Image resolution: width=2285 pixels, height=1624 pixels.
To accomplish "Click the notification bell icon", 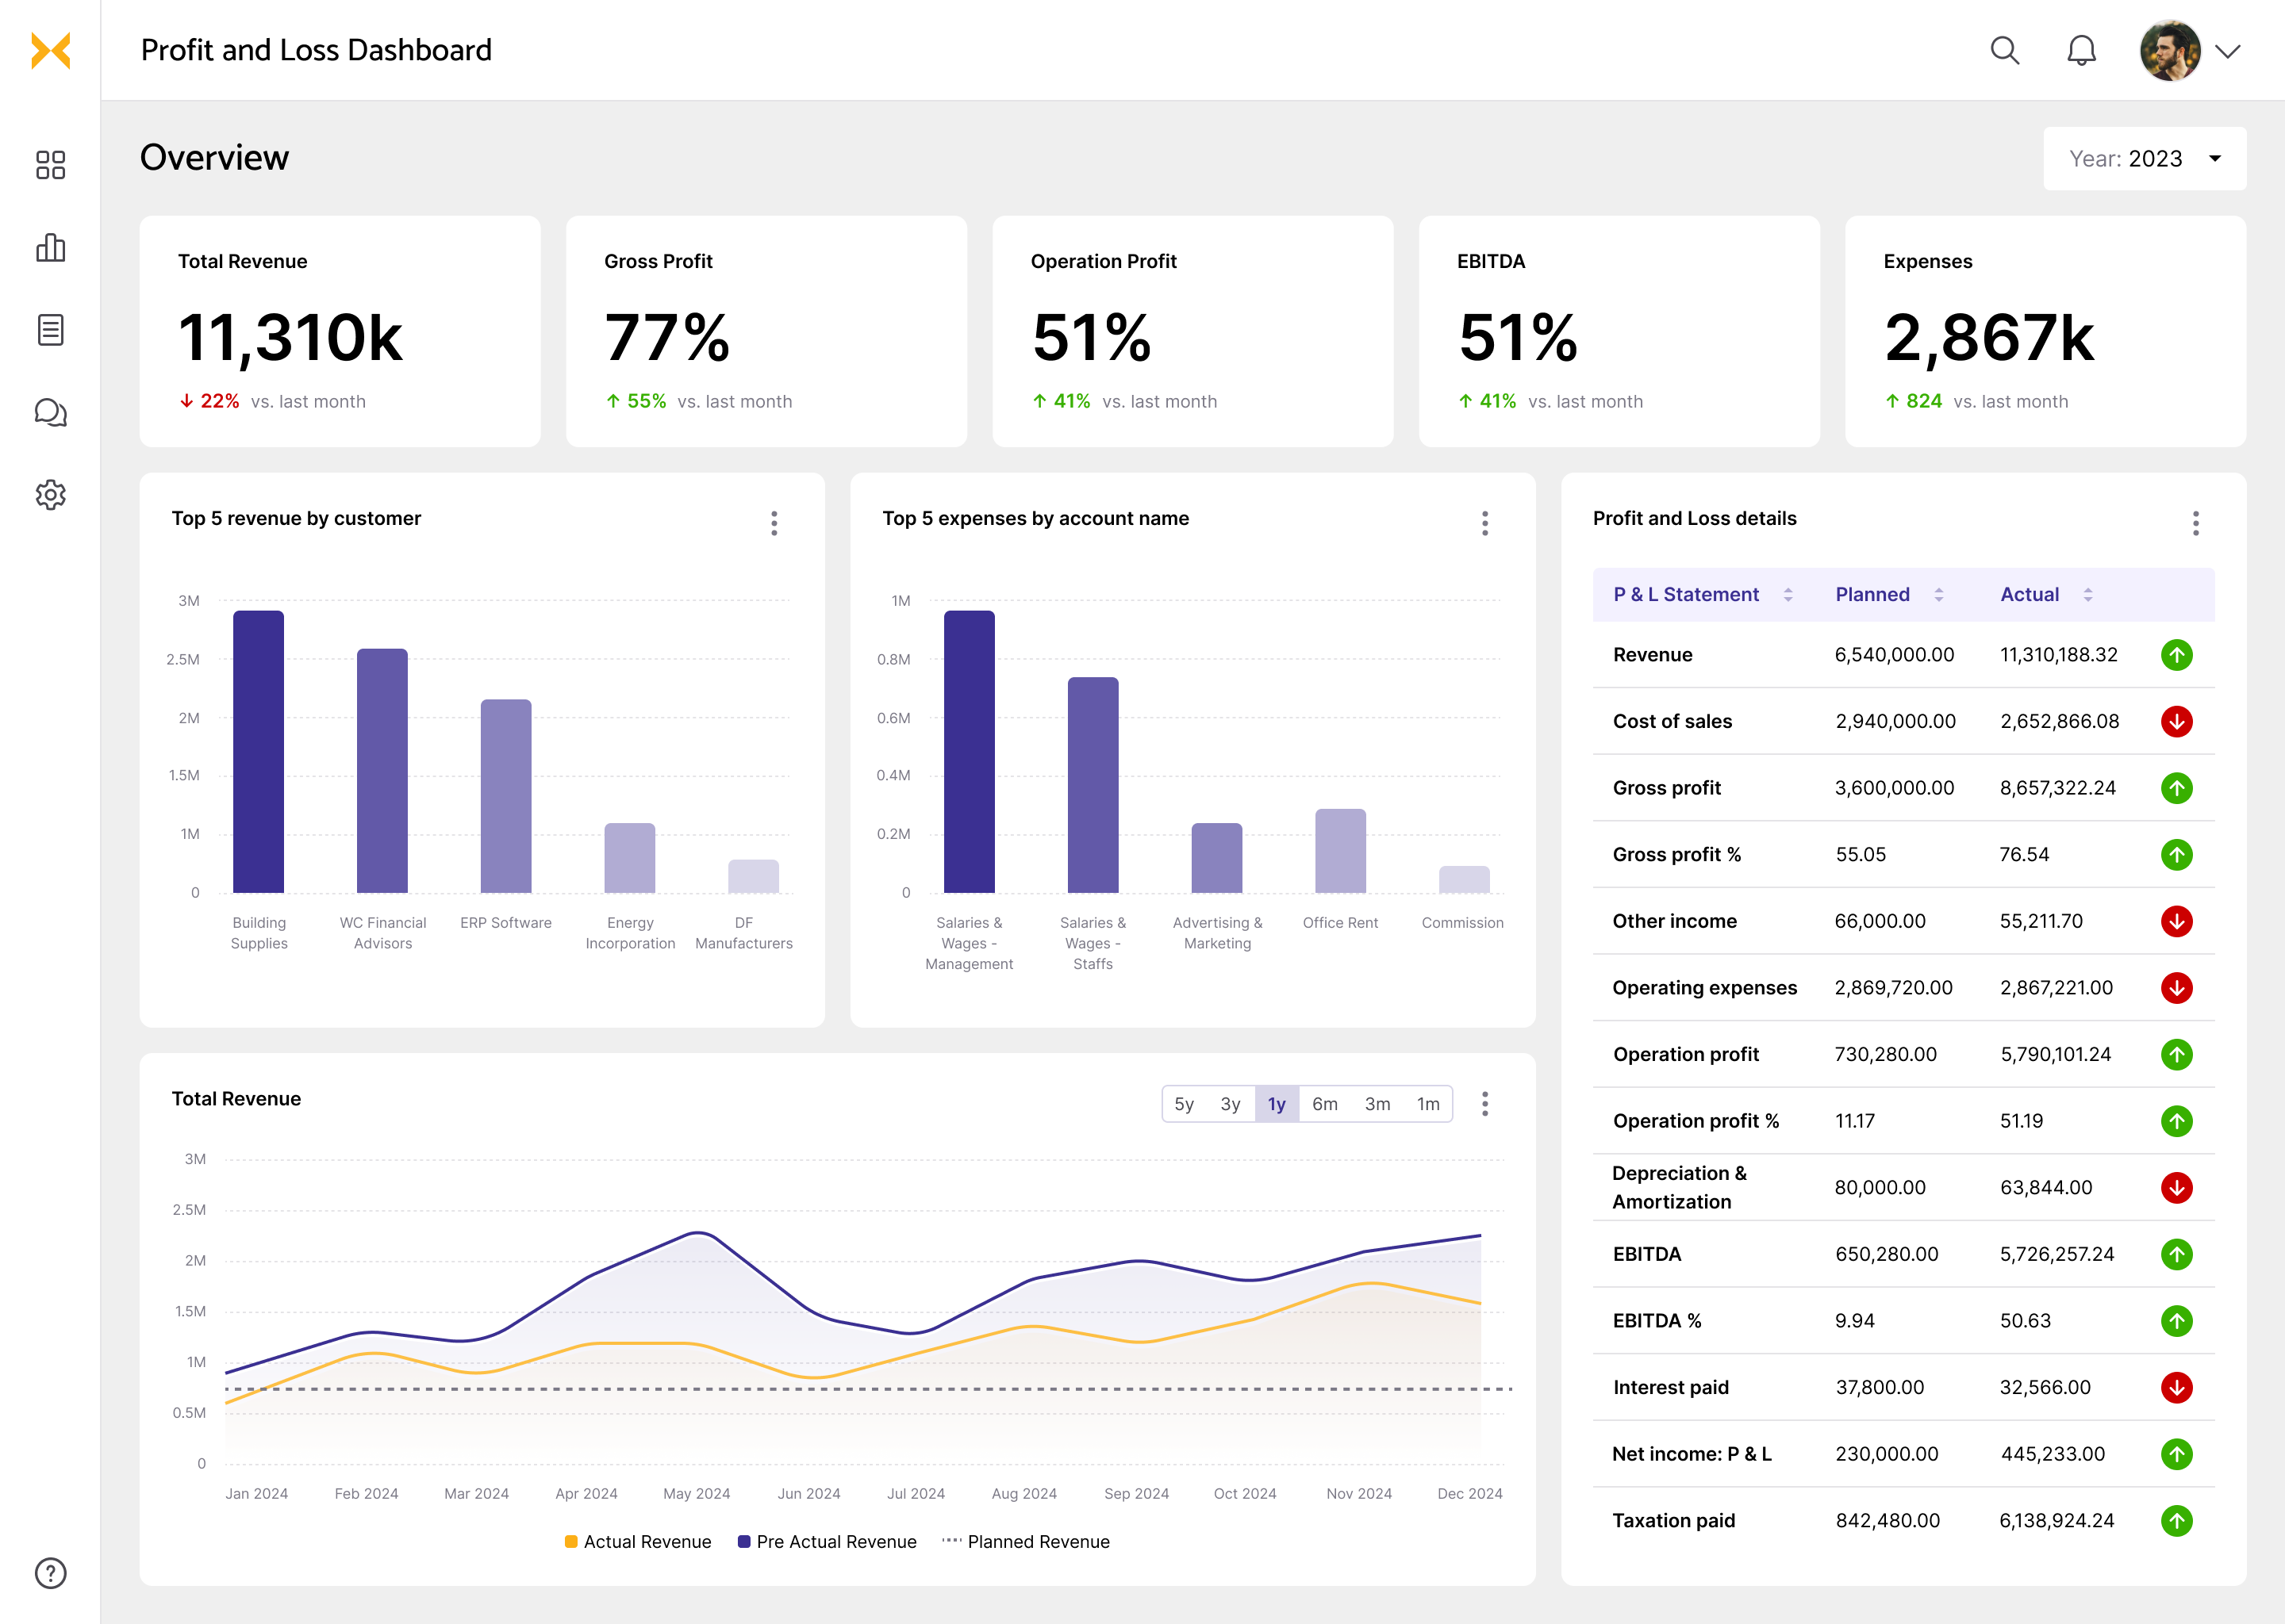I will pyautogui.click(x=2081, y=50).
